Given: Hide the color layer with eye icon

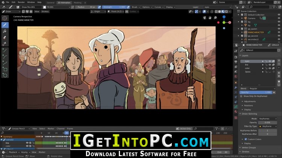Looking at the screenshot, I should [x=270, y=68].
